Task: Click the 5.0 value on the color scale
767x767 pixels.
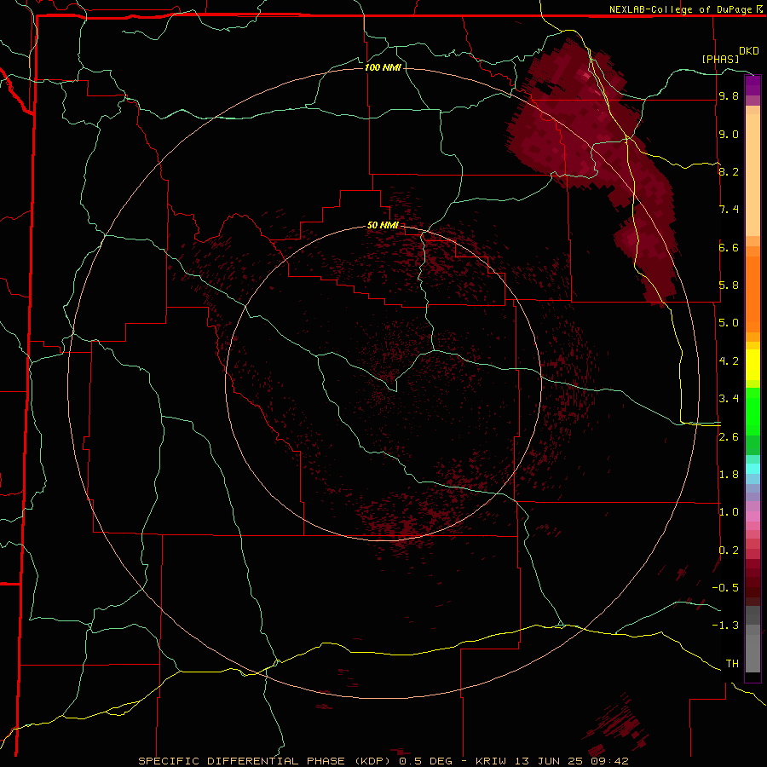Action: tap(729, 323)
